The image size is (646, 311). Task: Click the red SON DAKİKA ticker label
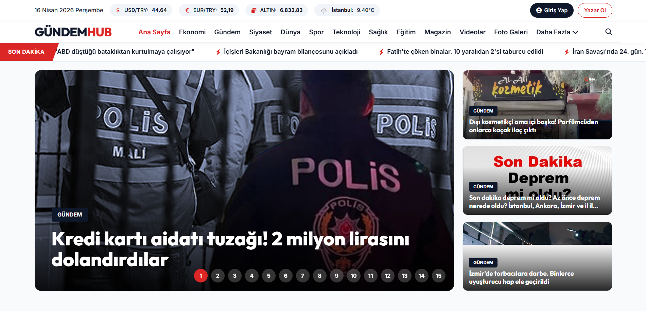[x=27, y=52]
